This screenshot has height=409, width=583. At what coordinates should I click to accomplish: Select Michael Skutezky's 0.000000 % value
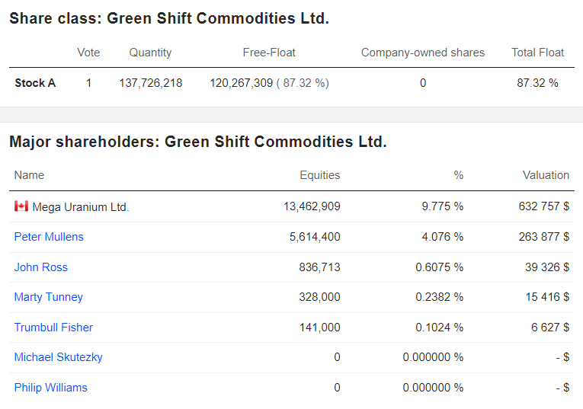[433, 357]
